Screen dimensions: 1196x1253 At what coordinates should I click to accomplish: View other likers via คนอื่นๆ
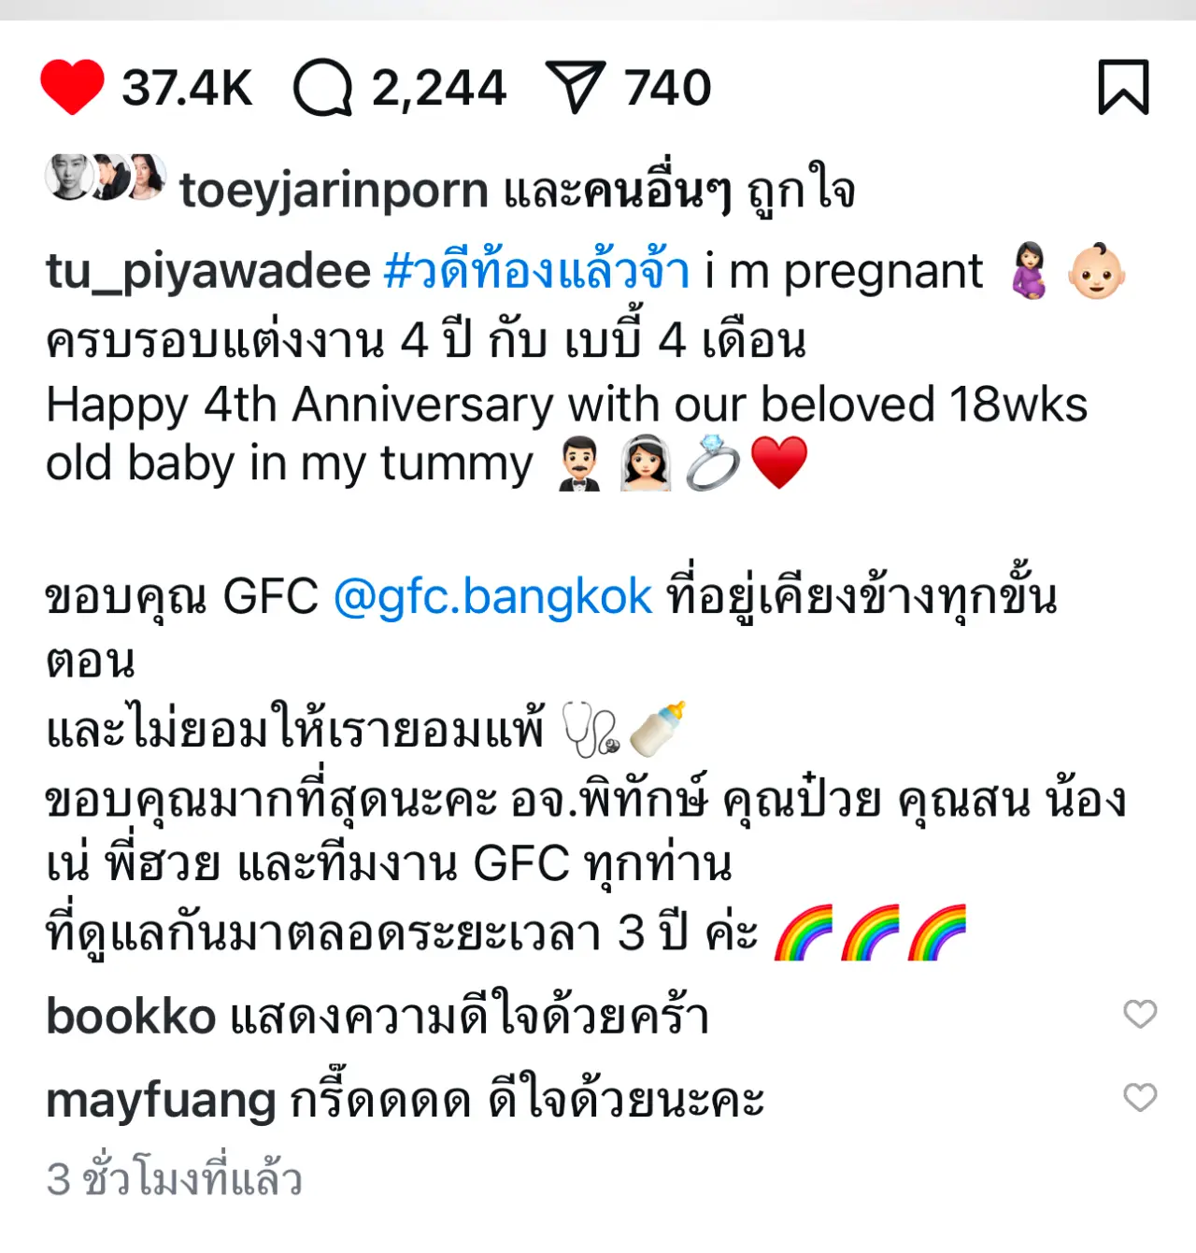click(x=657, y=192)
